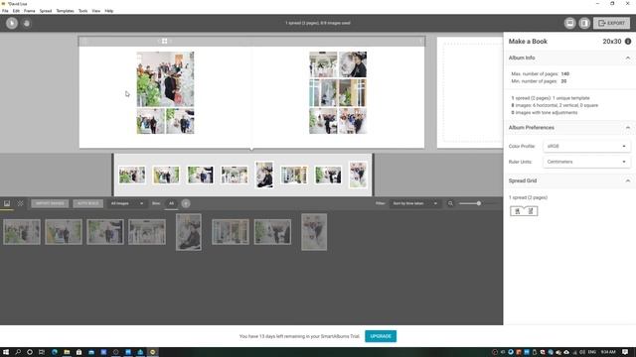The image size is (636, 357).
Task: Open the Templates menu
Action: (x=65, y=11)
